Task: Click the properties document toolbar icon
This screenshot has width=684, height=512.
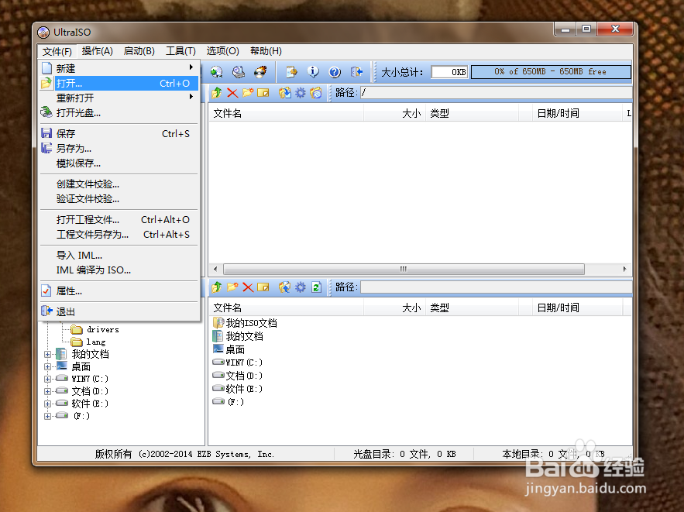Action: pyautogui.click(x=291, y=72)
